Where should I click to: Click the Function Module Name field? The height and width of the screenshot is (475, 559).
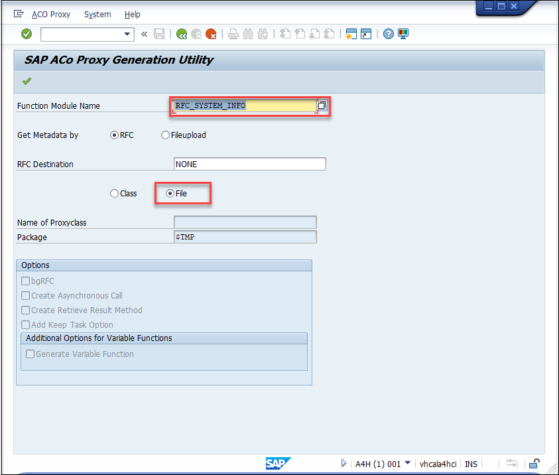(x=245, y=105)
